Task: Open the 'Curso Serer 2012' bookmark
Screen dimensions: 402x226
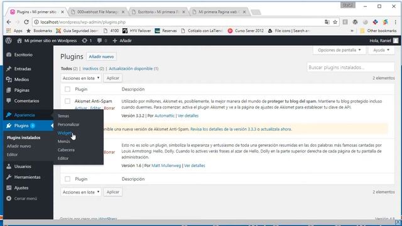Action: point(246,31)
